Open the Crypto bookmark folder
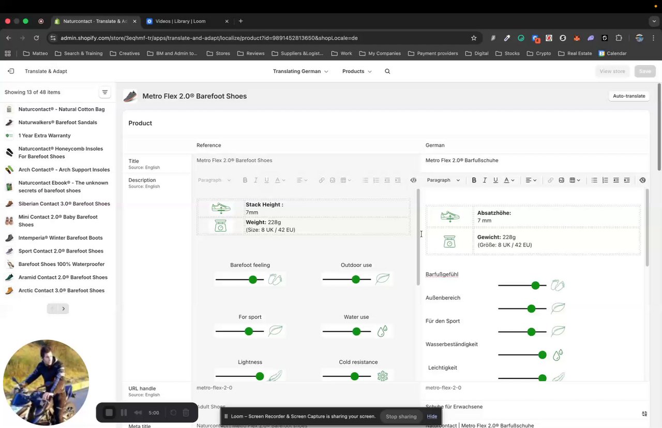 coord(539,53)
